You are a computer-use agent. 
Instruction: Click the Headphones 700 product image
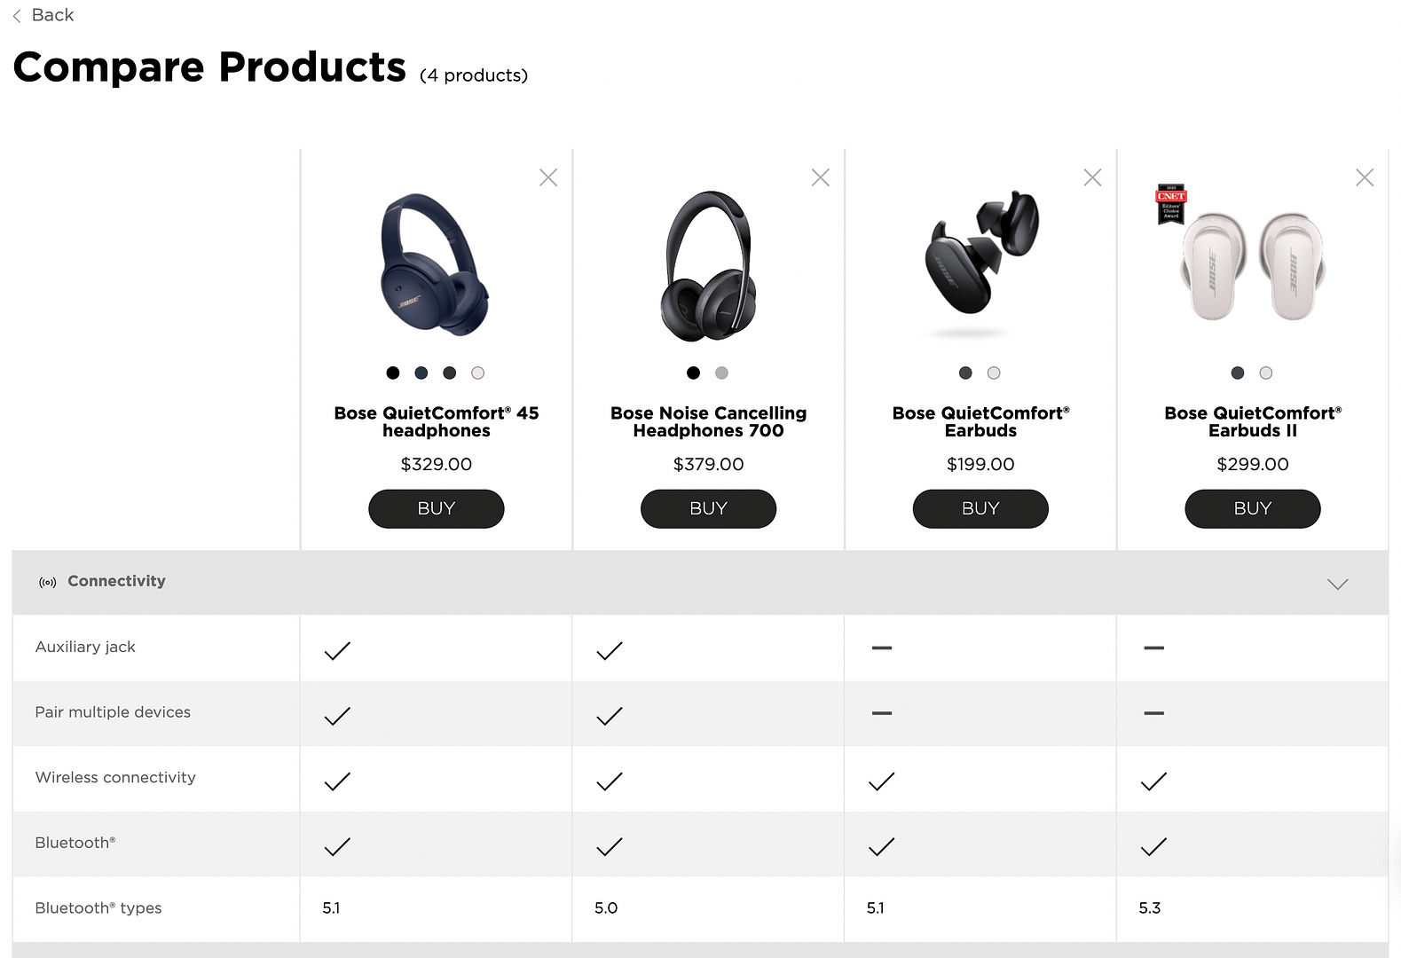pyautogui.click(x=708, y=266)
